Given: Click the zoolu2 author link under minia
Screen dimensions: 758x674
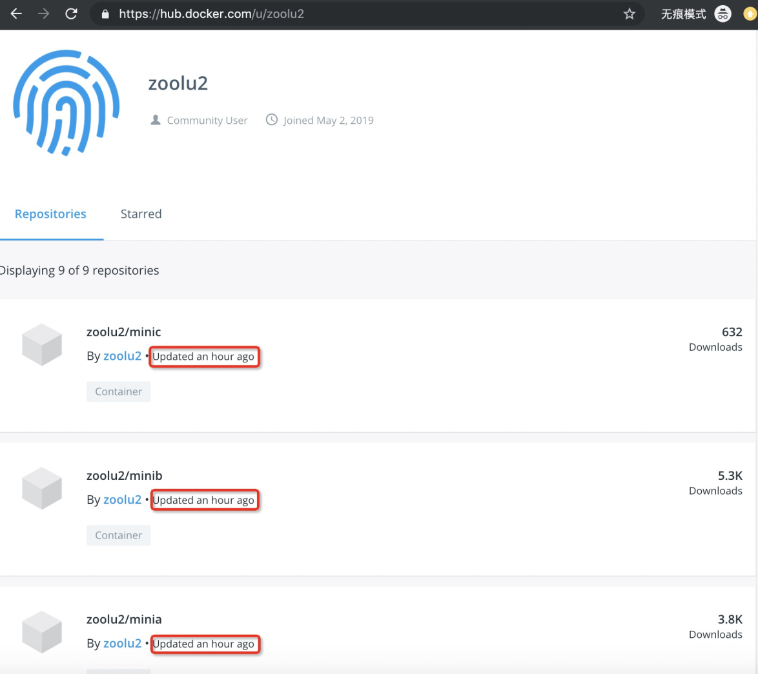Looking at the screenshot, I should pyautogui.click(x=122, y=643).
